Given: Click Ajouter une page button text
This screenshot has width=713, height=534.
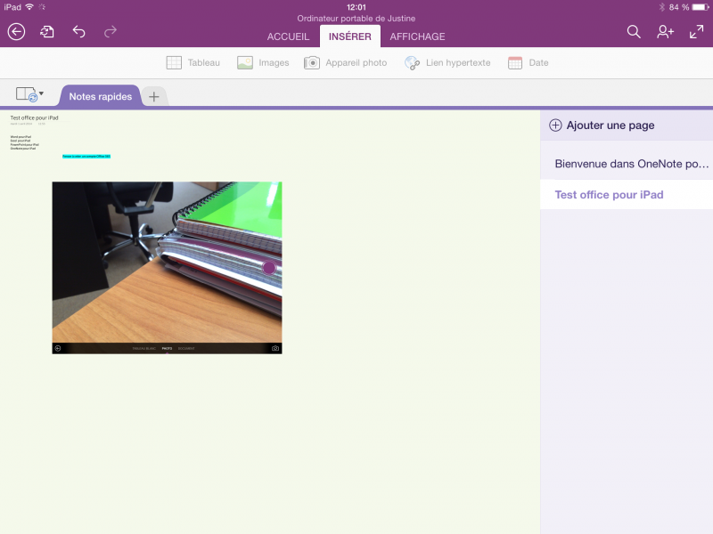Looking at the screenshot, I should coord(611,125).
